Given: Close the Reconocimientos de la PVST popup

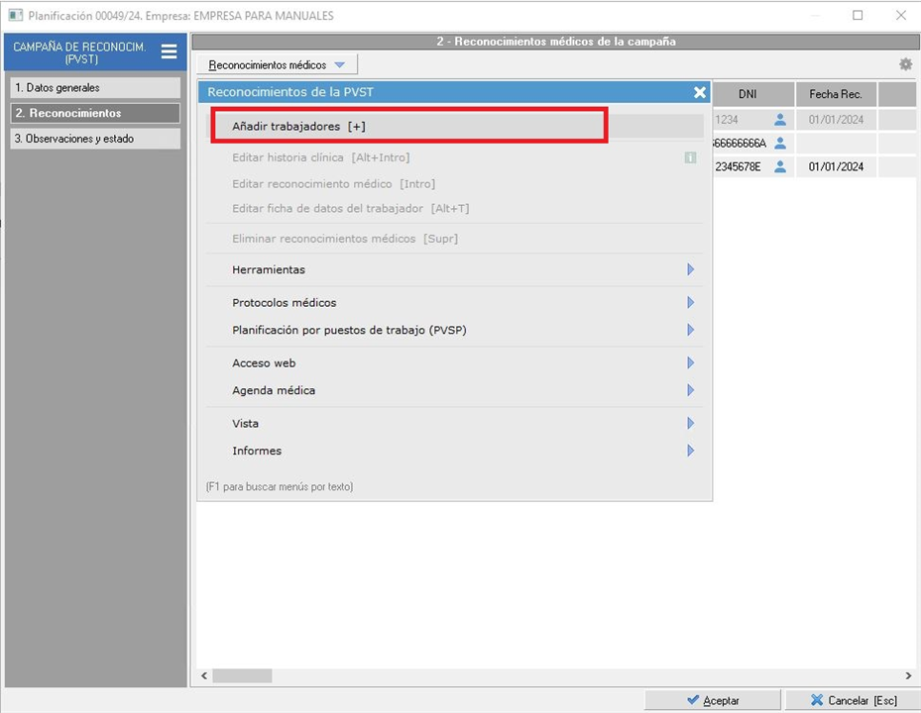Looking at the screenshot, I should [700, 92].
